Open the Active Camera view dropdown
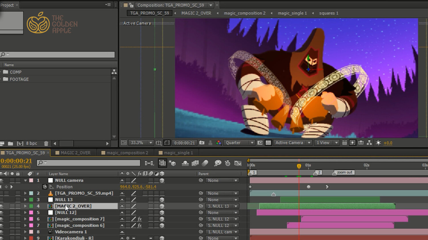This screenshot has height=240, width=428. [292, 143]
